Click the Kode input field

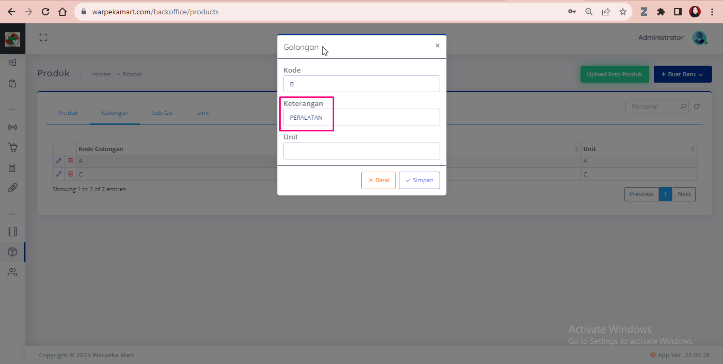[x=362, y=84]
